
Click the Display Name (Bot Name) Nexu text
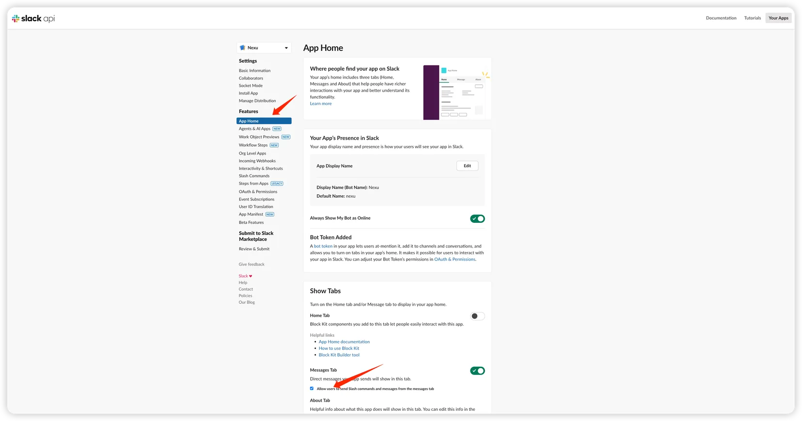[x=347, y=187]
